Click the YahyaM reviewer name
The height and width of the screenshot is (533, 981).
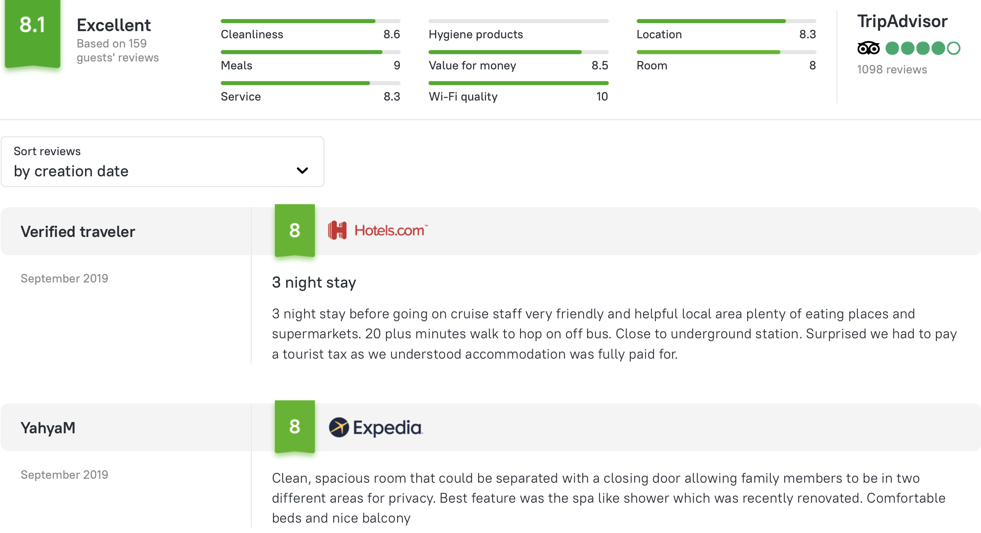pyautogui.click(x=48, y=428)
